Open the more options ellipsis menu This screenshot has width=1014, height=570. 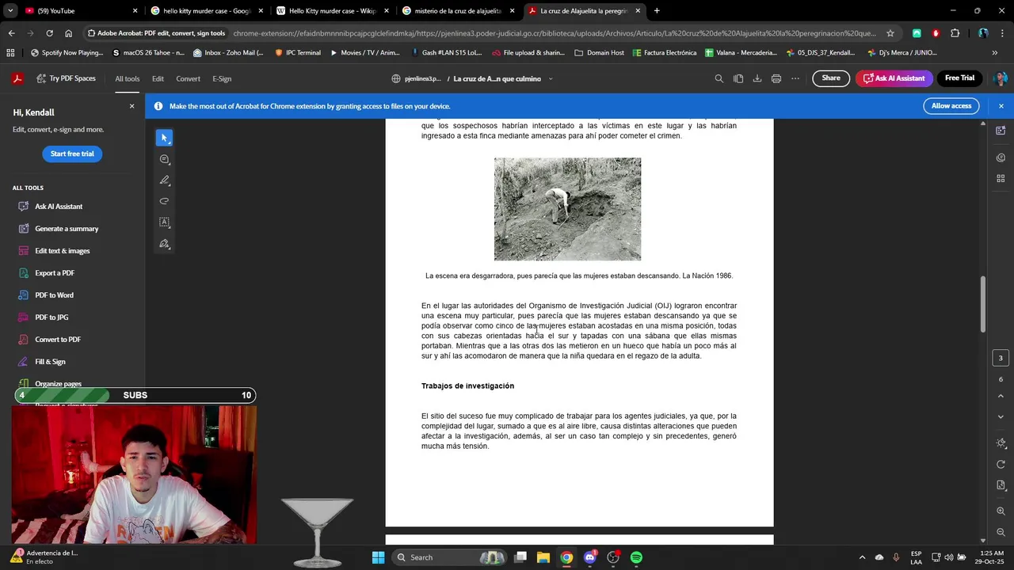(x=795, y=78)
